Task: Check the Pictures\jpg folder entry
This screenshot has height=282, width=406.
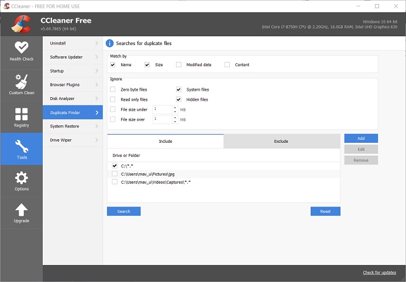Action: (115, 174)
